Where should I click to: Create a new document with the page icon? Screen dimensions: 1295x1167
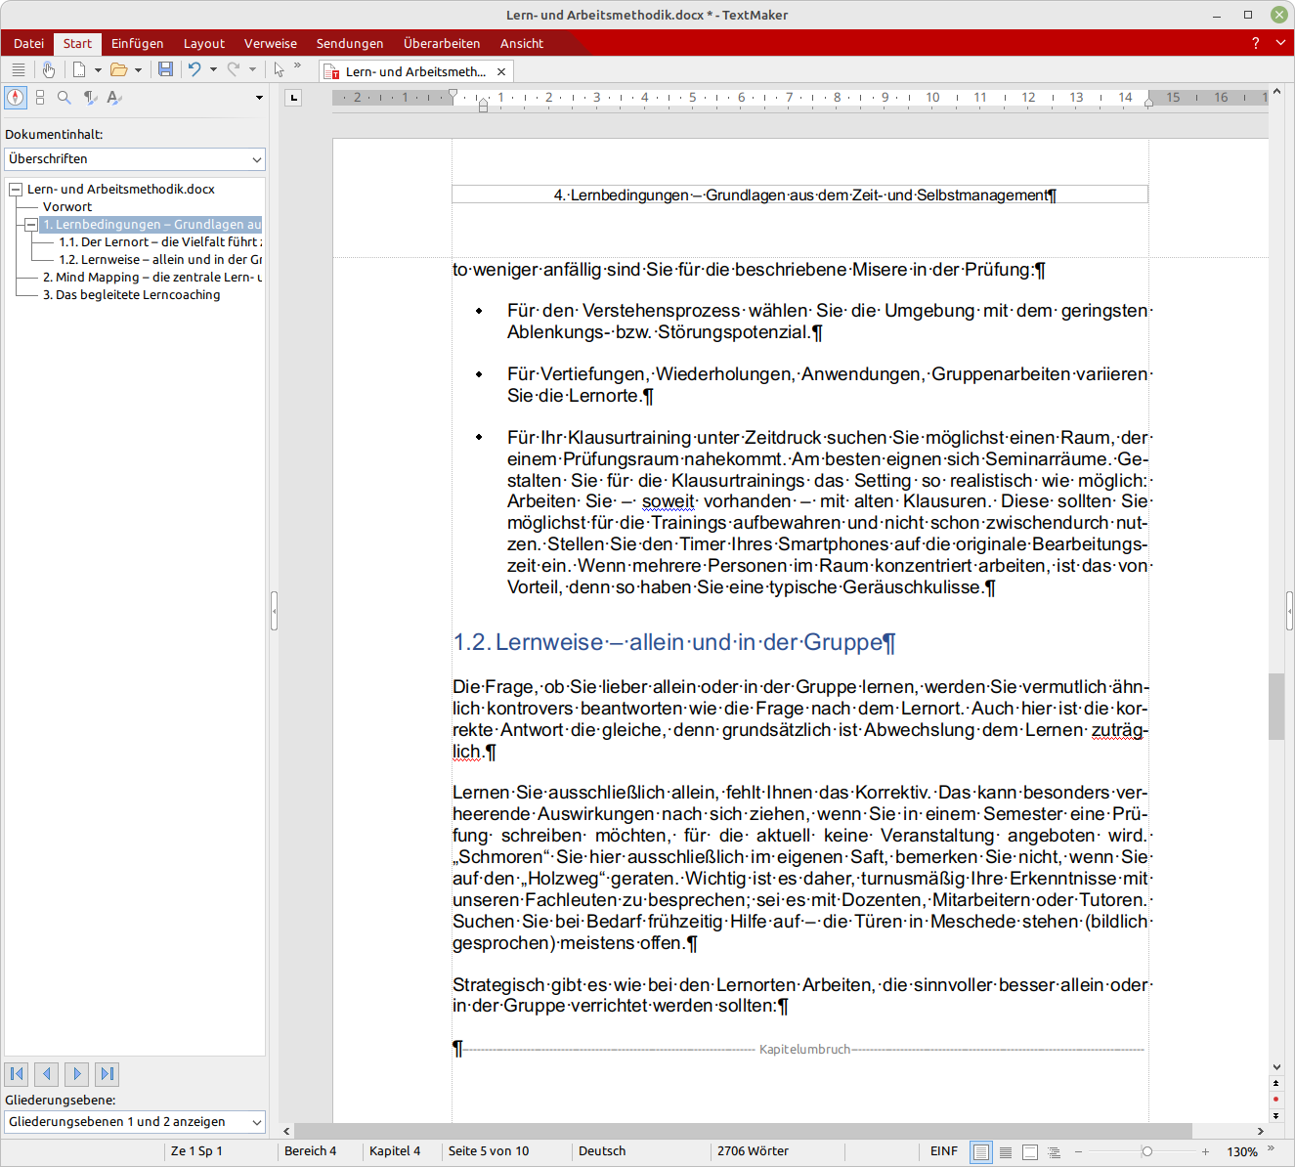79,69
